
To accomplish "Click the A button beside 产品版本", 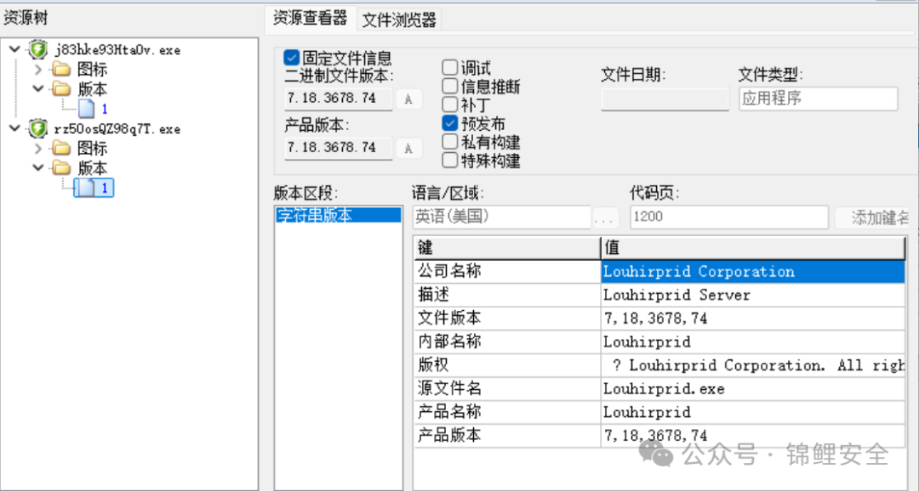I will coord(408,149).
